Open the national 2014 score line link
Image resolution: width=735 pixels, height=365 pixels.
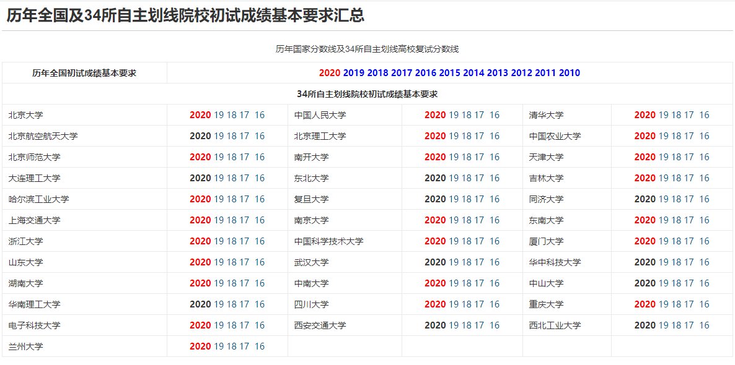[x=473, y=73]
